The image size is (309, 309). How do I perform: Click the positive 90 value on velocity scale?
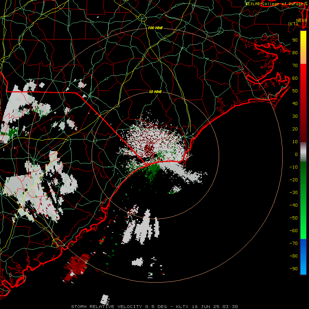[x=295, y=40]
